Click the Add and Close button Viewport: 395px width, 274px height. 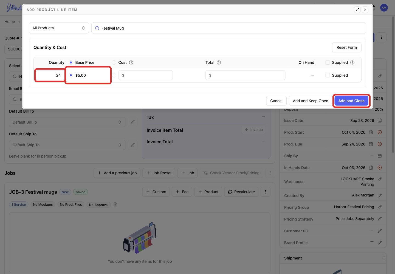[x=351, y=101]
